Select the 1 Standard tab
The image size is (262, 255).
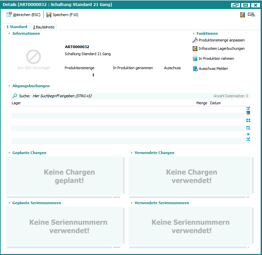[17, 27]
